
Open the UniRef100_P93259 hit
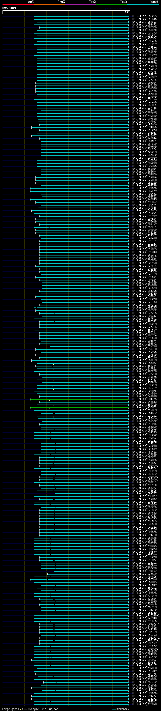pos(144,55)
